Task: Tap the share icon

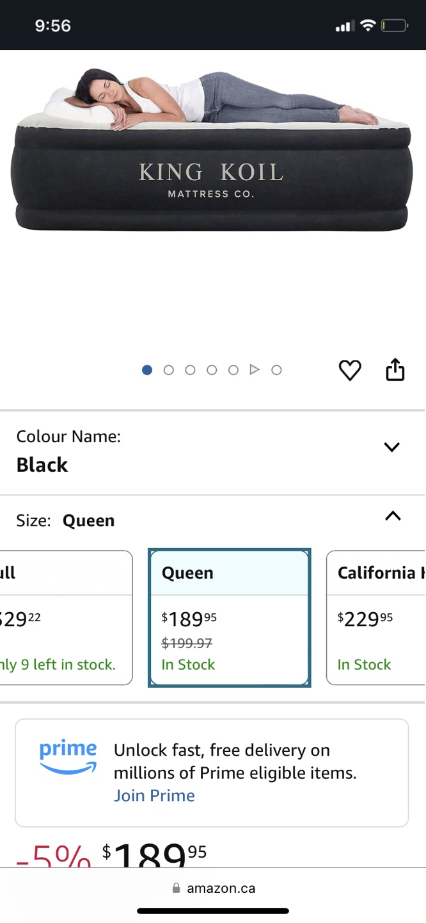Action: [x=395, y=370]
